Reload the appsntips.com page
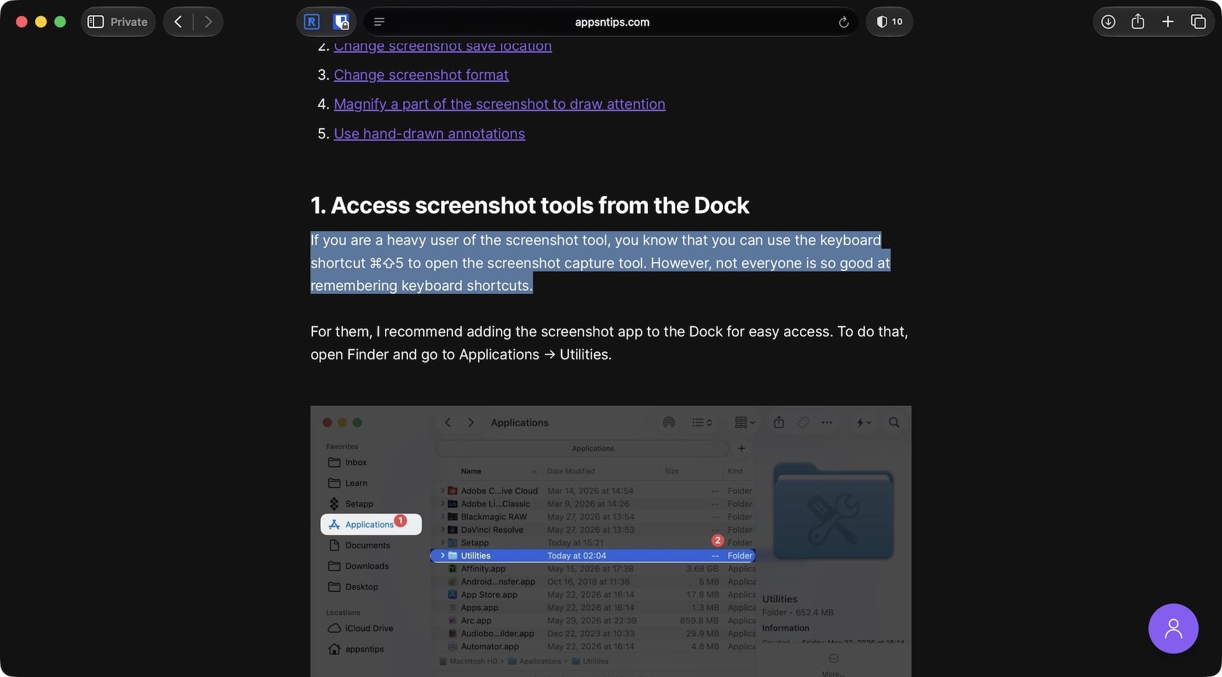The image size is (1222, 677). pos(843,22)
